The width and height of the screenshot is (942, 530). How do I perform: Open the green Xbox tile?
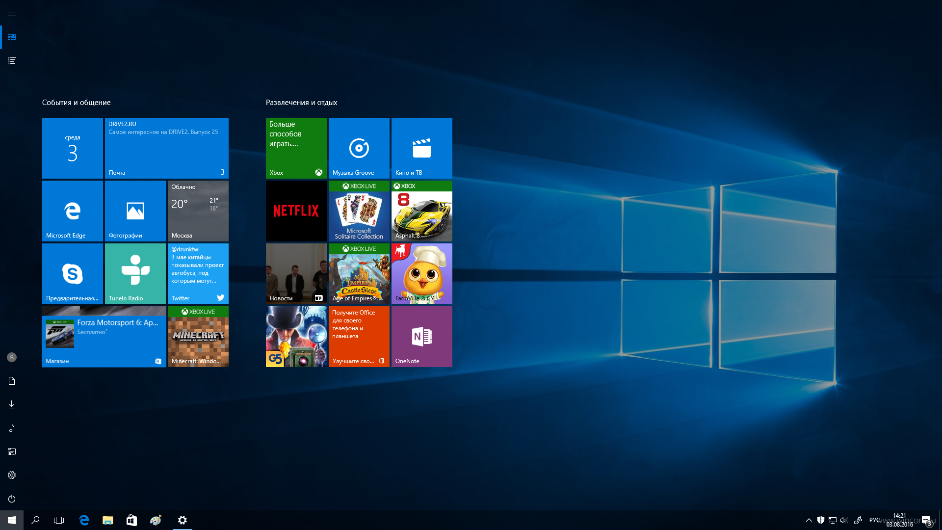point(296,148)
